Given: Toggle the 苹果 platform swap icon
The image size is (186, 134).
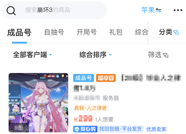Looking at the screenshot, I should tap(158, 10).
